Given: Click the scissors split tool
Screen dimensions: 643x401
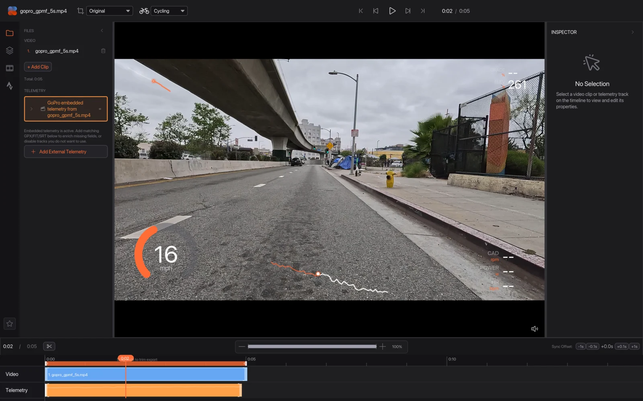Looking at the screenshot, I should (x=49, y=346).
